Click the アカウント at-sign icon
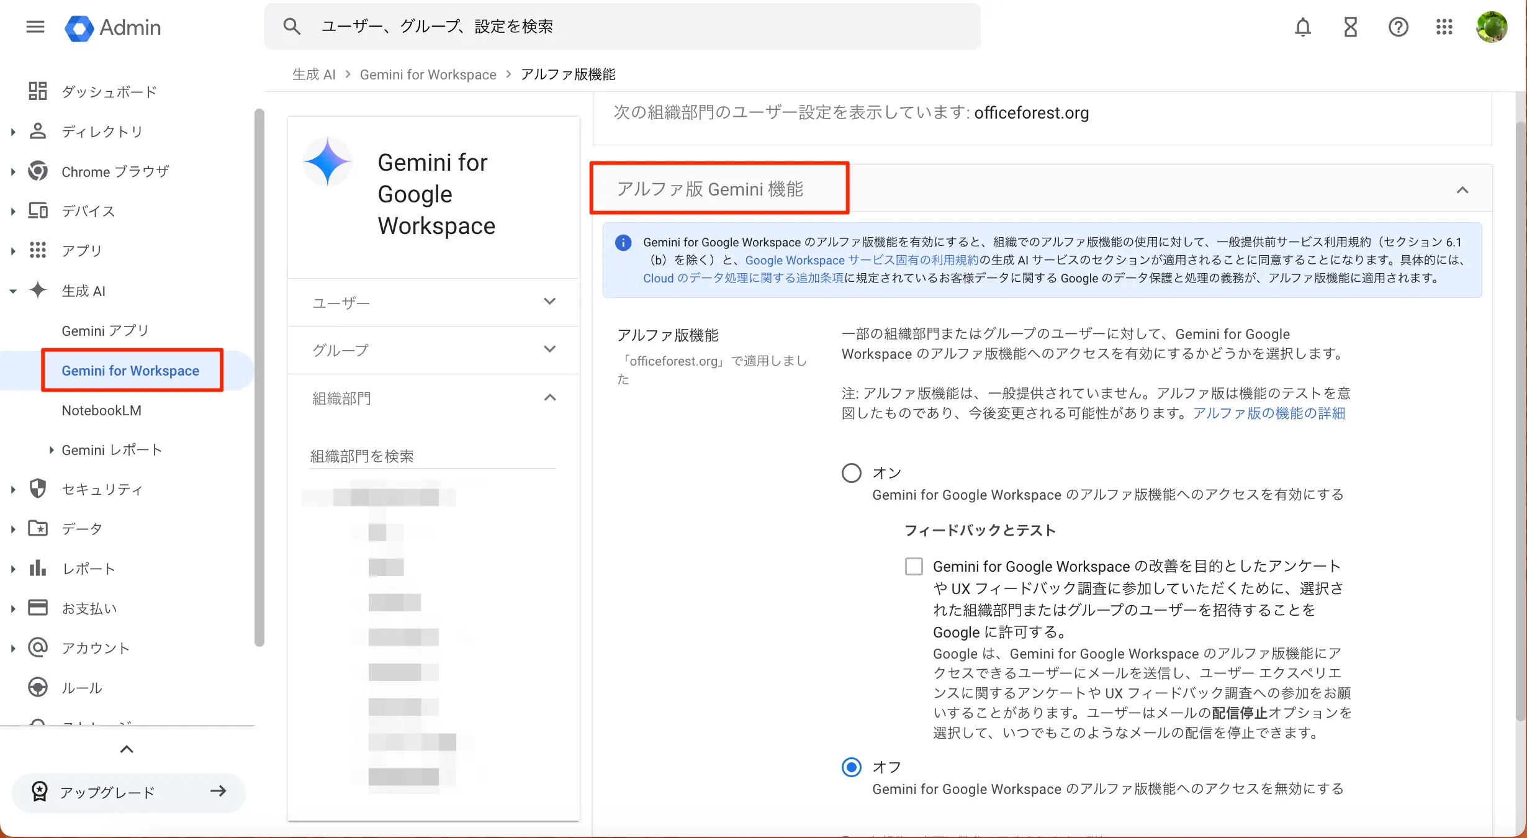The image size is (1527, 838). (38, 647)
